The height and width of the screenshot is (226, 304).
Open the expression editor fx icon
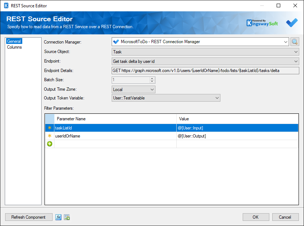coord(58,217)
